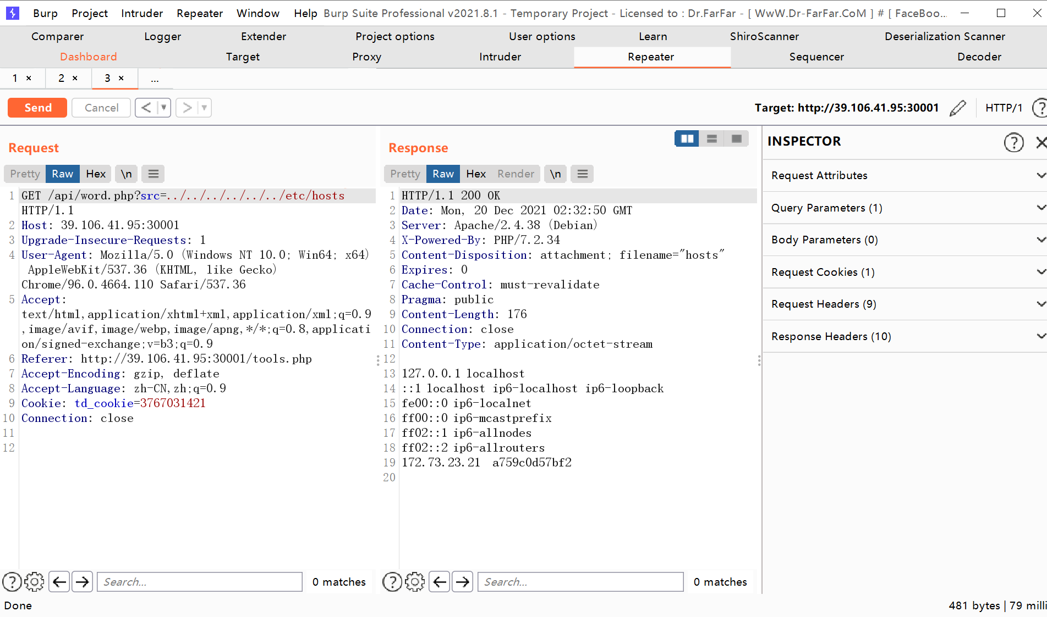Switch Response view to Raw
Screen dimensions: 1047x617
pyautogui.click(x=443, y=174)
